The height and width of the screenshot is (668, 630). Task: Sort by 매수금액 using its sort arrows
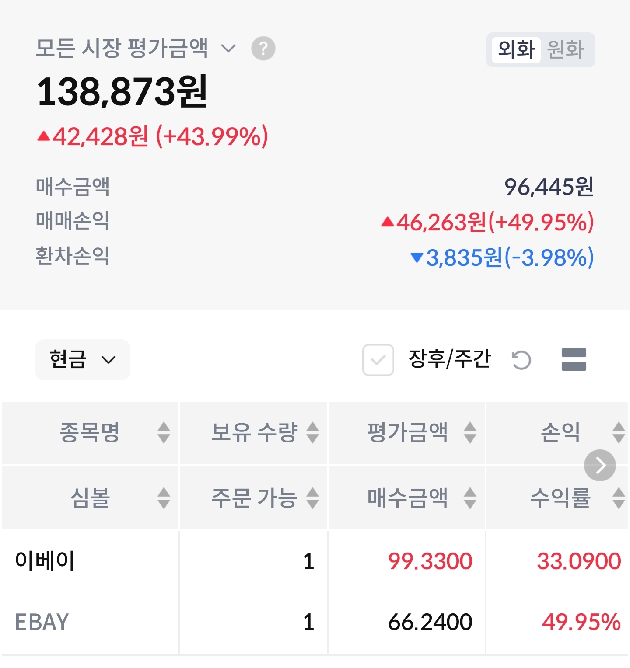tap(470, 498)
